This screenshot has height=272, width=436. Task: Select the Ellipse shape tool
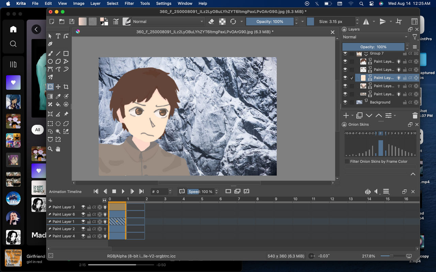pyautogui.click(x=50, y=62)
